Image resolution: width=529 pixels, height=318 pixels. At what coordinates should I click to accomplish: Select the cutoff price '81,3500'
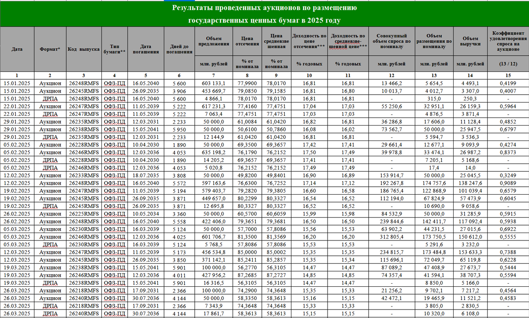coord(247,236)
